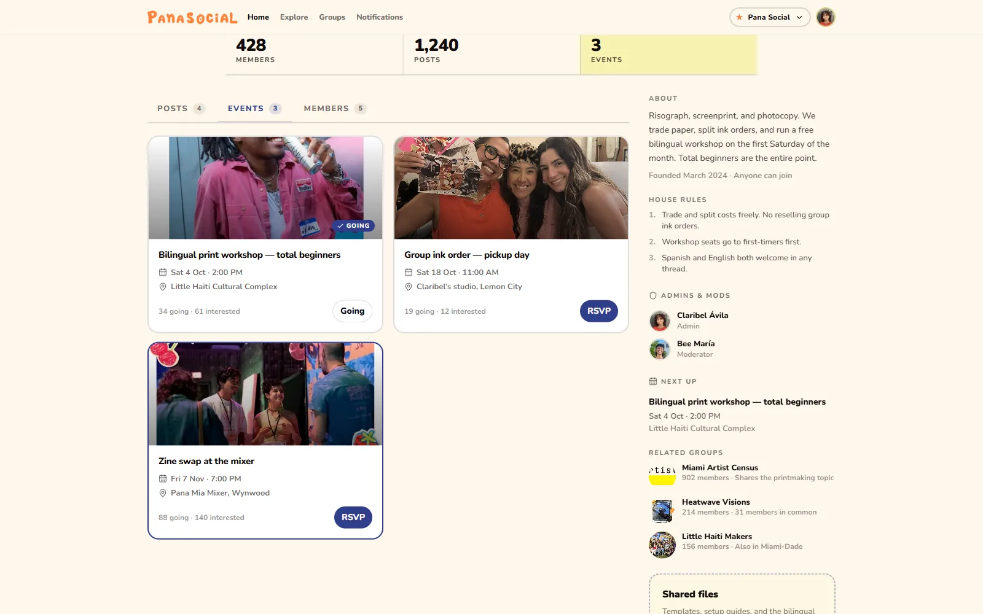
Task: Click the calendar icon beside Sat 18 Oct
Action: point(409,273)
